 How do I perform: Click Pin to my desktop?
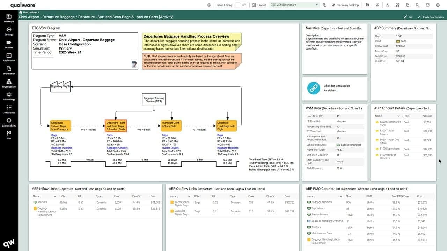[x=345, y=5]
